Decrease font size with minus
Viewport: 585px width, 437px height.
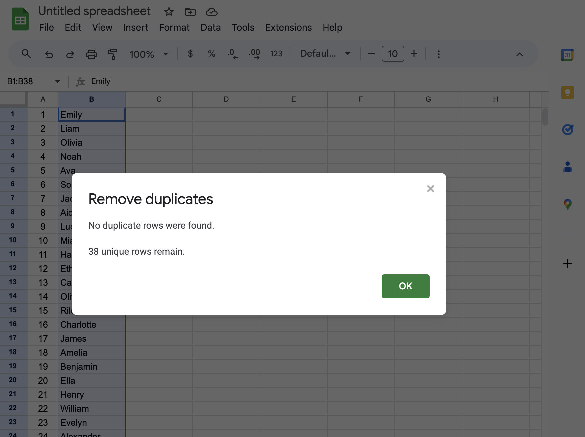point(371,54)
